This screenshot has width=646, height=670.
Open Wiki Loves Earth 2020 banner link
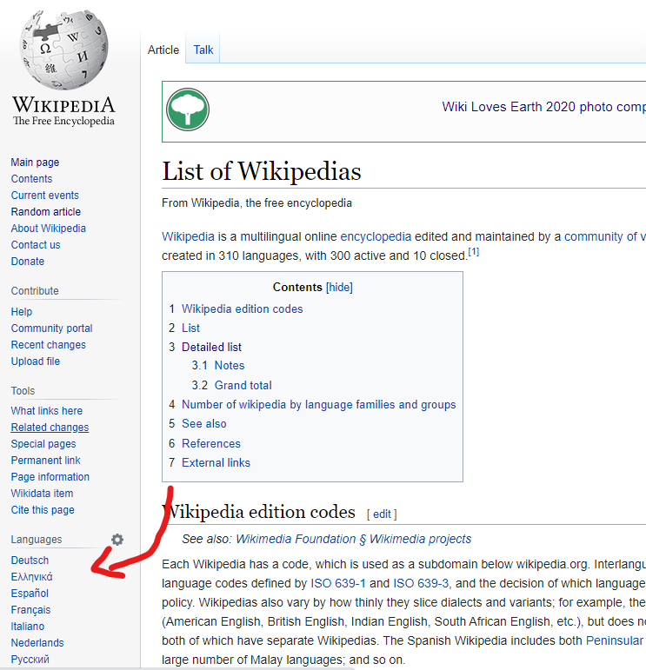click(543, 107)
